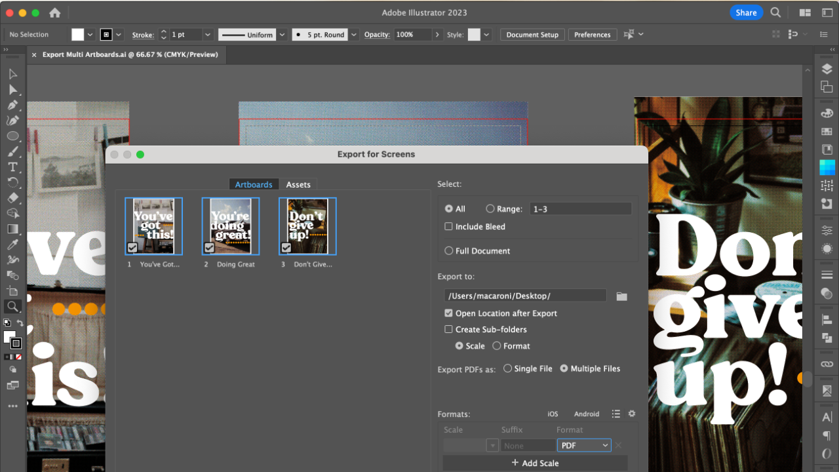Apply the iOS format preset
Screen dimensions: 839x472
553,414
